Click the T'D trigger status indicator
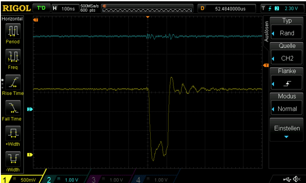The width and height of the screenshot is (306, 183). 41,8
